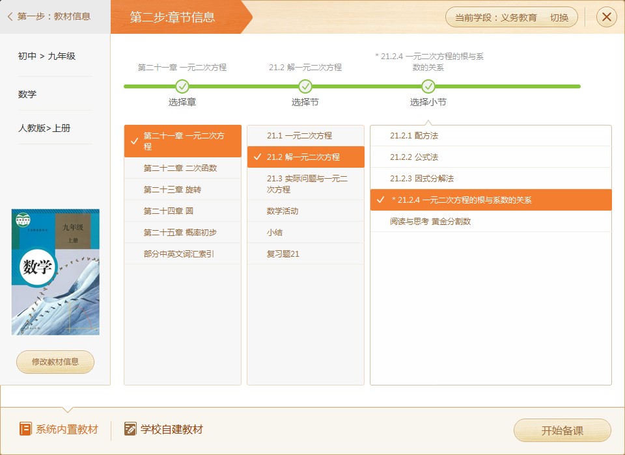Expand the 第二十二章 二次函数 chapter

pos(182,168)
